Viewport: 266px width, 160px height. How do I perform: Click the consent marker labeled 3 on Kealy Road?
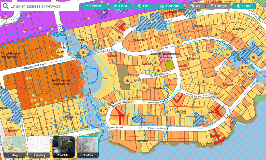(x=216, y=93)
